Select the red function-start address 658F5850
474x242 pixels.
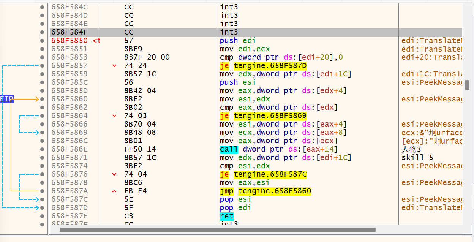point(70,41)
